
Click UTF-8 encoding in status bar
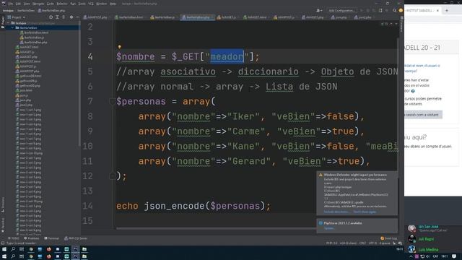[x=372, y=243]
